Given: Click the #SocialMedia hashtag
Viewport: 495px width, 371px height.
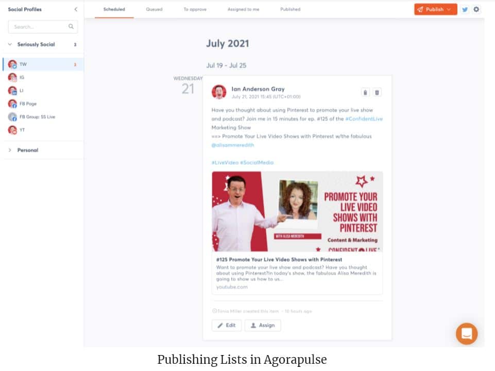Looking at the screenshot, I should coord(257,163).
